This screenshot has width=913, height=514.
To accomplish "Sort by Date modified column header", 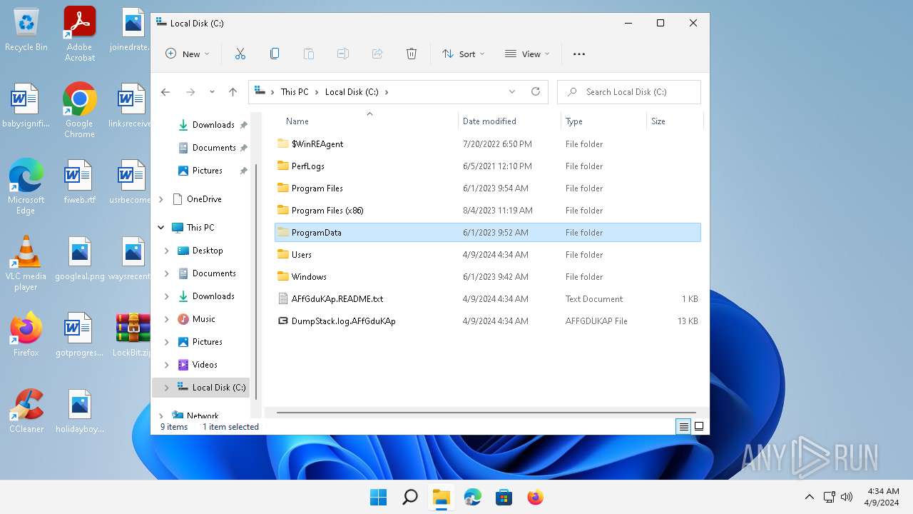I will pos(509,121).
